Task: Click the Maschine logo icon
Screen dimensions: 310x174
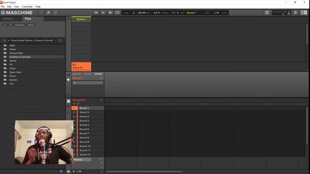Action: (x=3, y=13)
